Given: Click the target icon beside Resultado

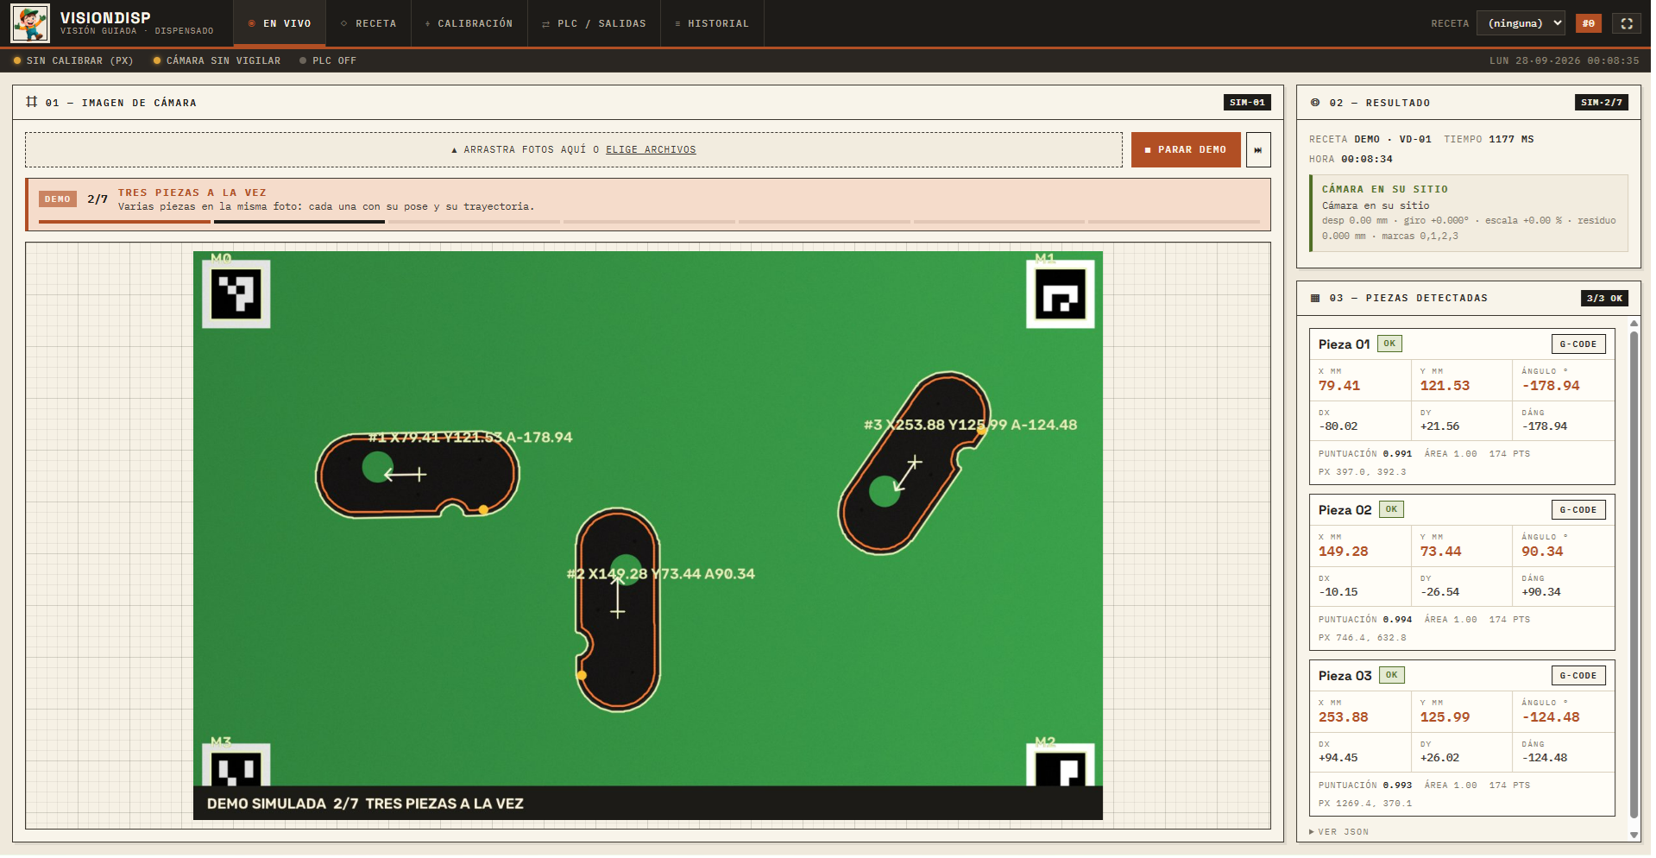Looking at the screenshot, I should 1315,103.
